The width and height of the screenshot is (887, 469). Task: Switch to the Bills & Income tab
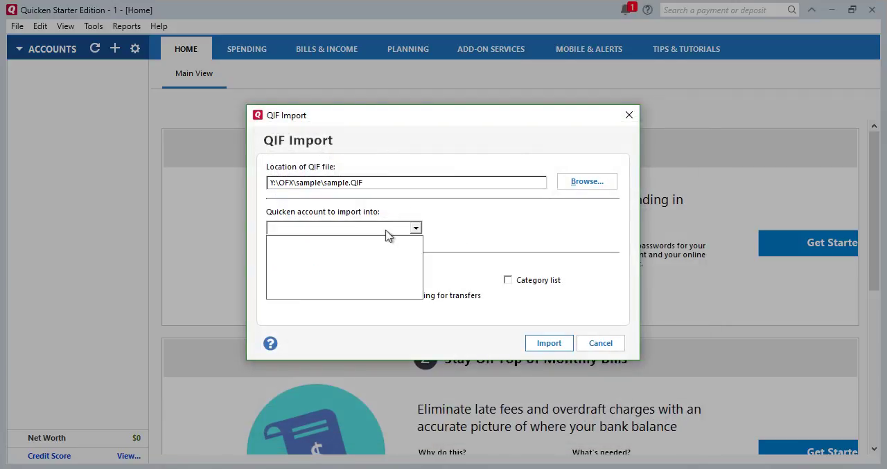(x=326, y=49)
